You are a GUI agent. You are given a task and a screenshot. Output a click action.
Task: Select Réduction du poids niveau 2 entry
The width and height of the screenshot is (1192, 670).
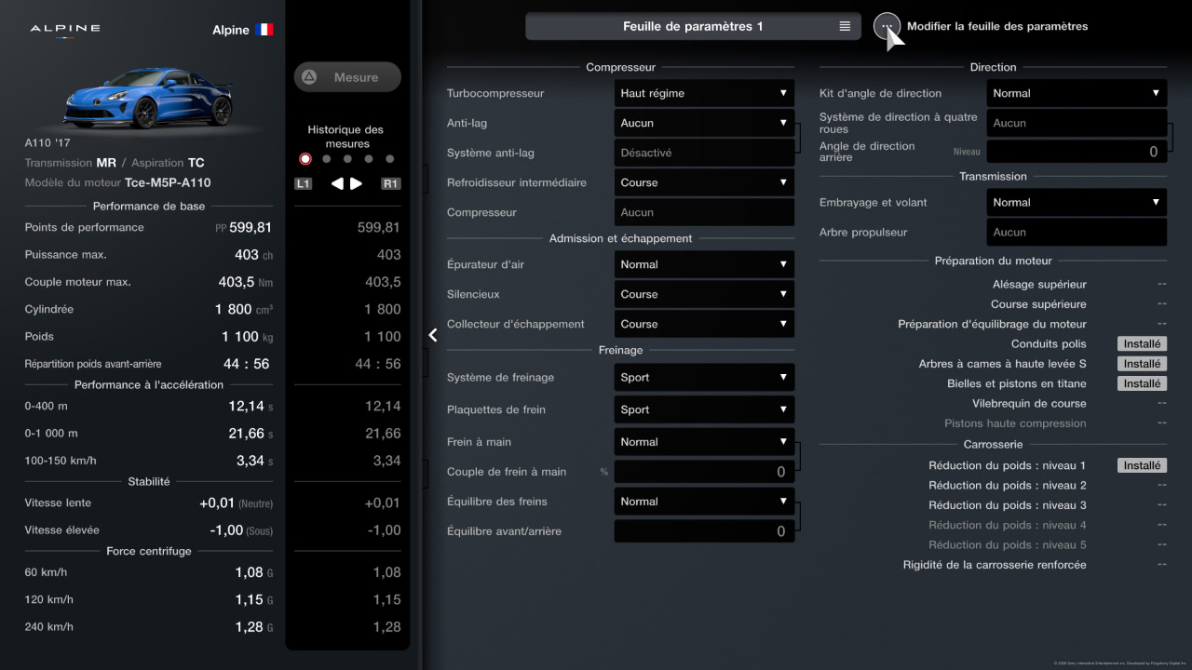pos(1007,486)
